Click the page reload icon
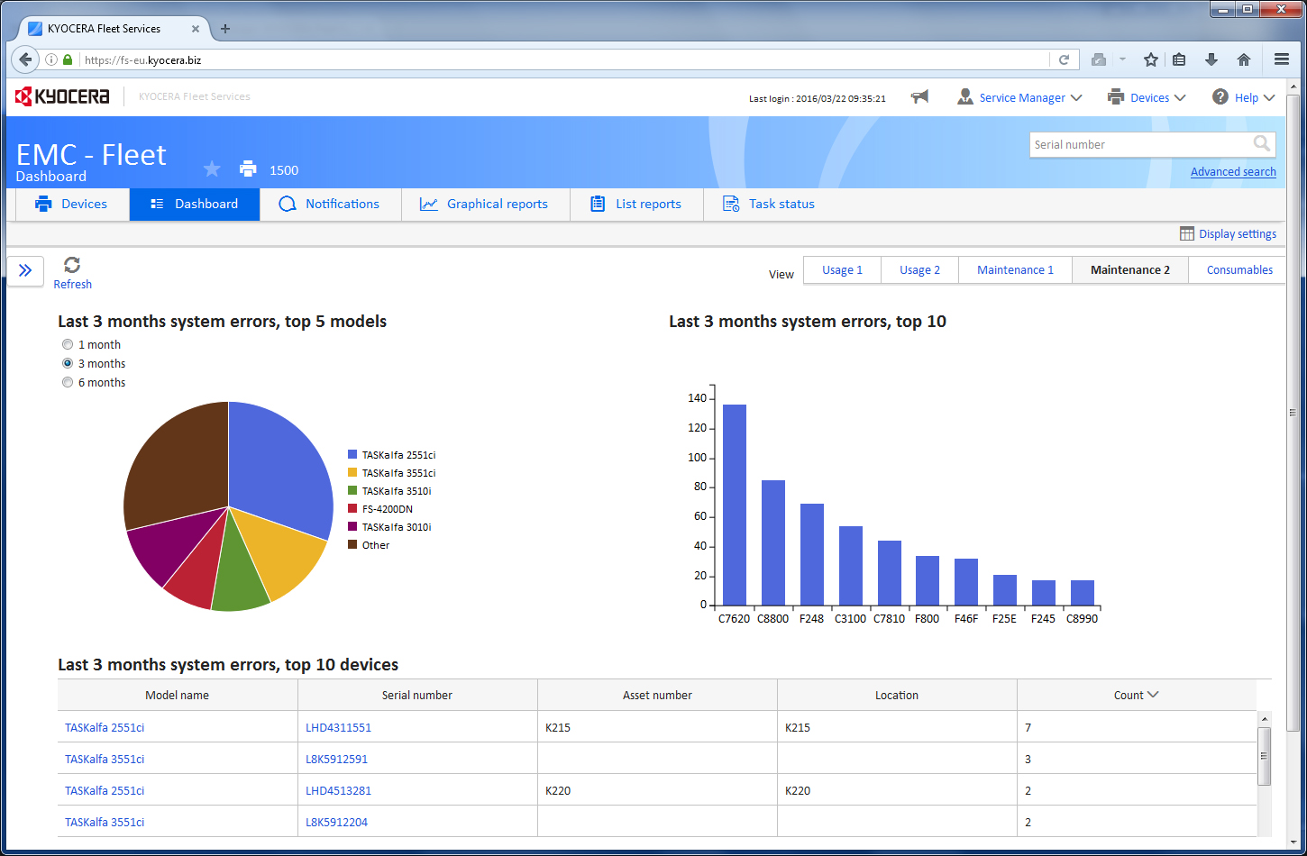Screen dimensions: 1307x856 point(1064,59)
